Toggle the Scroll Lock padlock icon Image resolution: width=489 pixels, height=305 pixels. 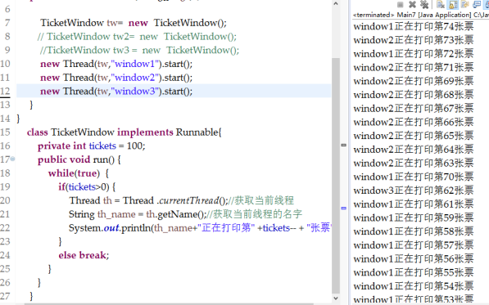[453, 4]
